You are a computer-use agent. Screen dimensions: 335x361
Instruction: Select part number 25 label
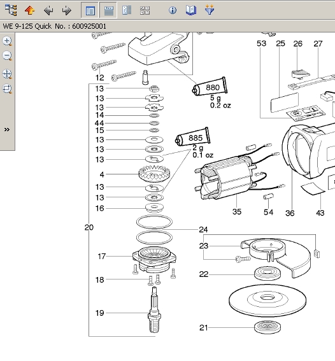[280, 43]
